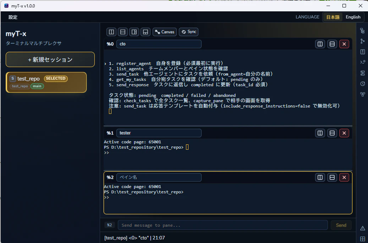Viewport: 368px width, 243px height.
Task: Open the workflow blocks sidebar icon
Action: click(362, 73)
